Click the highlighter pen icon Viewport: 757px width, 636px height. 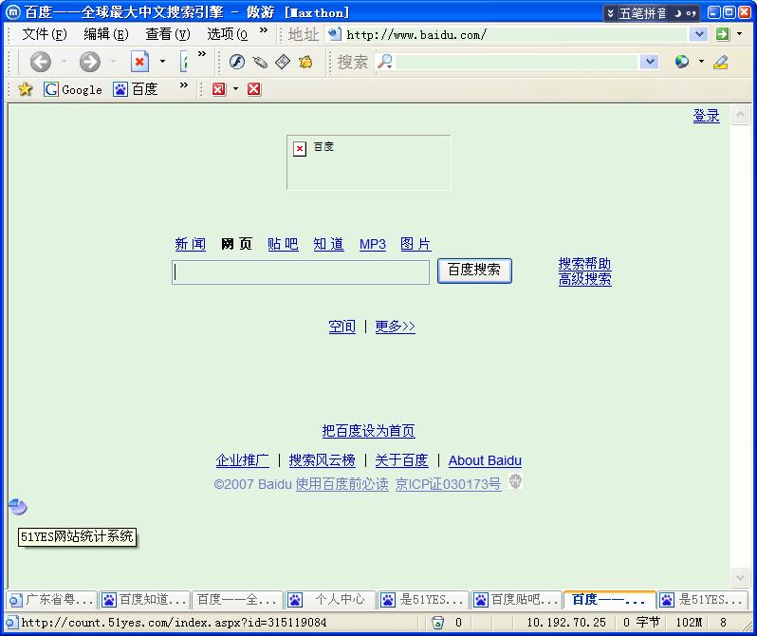click(720, 62)
